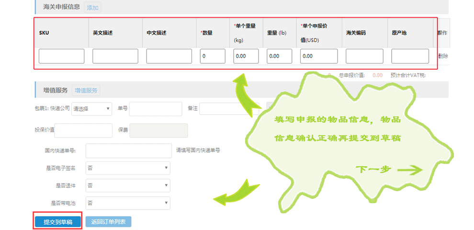This screenshot has height=230, width=474.
Task: Focus the 中文描述 input field
Action: tap(169, 56)
